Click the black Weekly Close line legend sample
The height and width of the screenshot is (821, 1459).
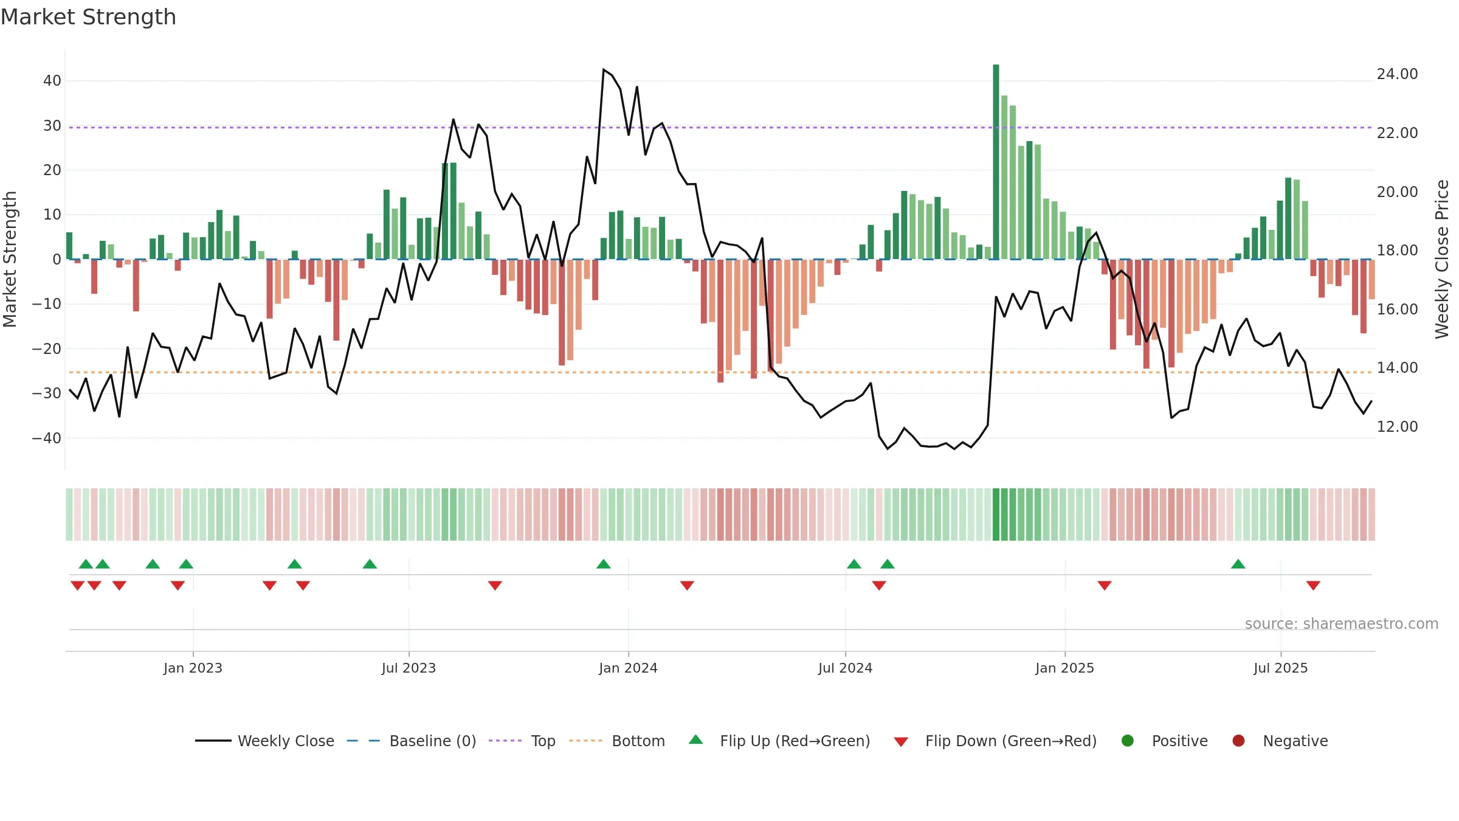(x=213, y=741)
